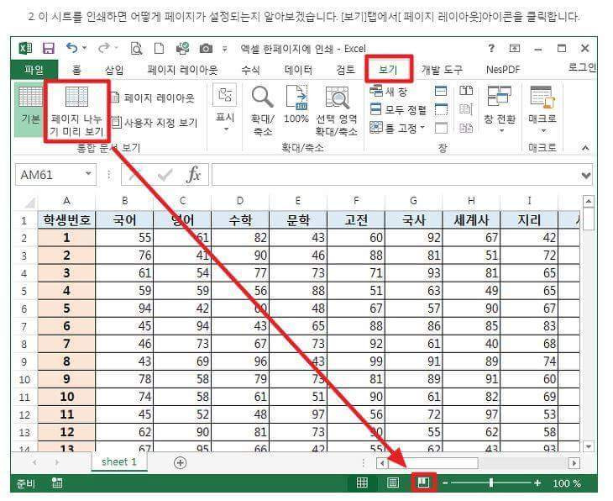Image resolution: width=613 pixels, height=501 pixels.
Task: Click the Save icon in quick access toolbar
Action: point(49,49)
